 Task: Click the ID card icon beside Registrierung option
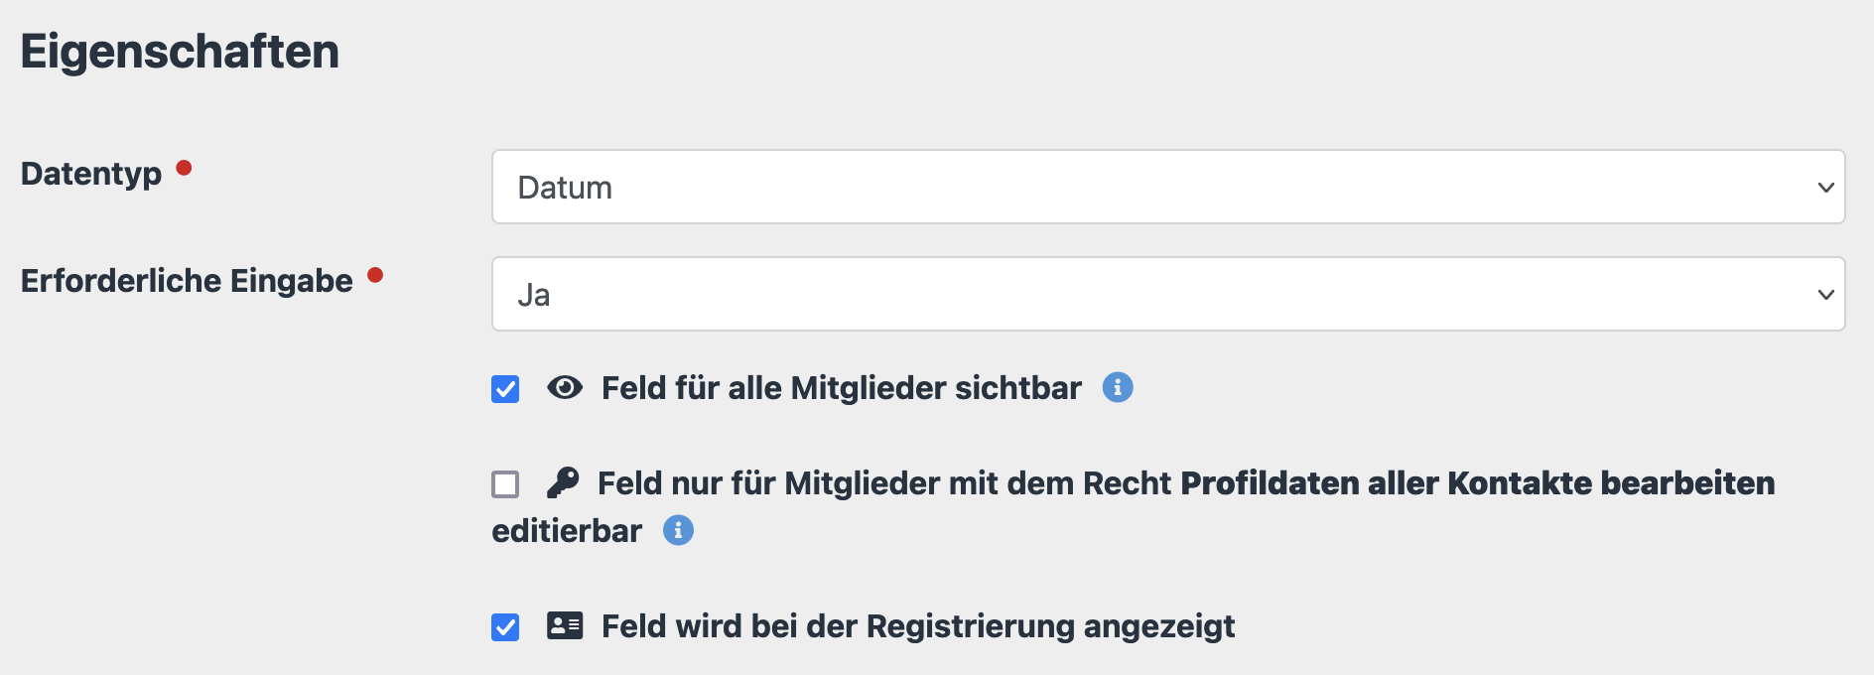coord(565,626)
